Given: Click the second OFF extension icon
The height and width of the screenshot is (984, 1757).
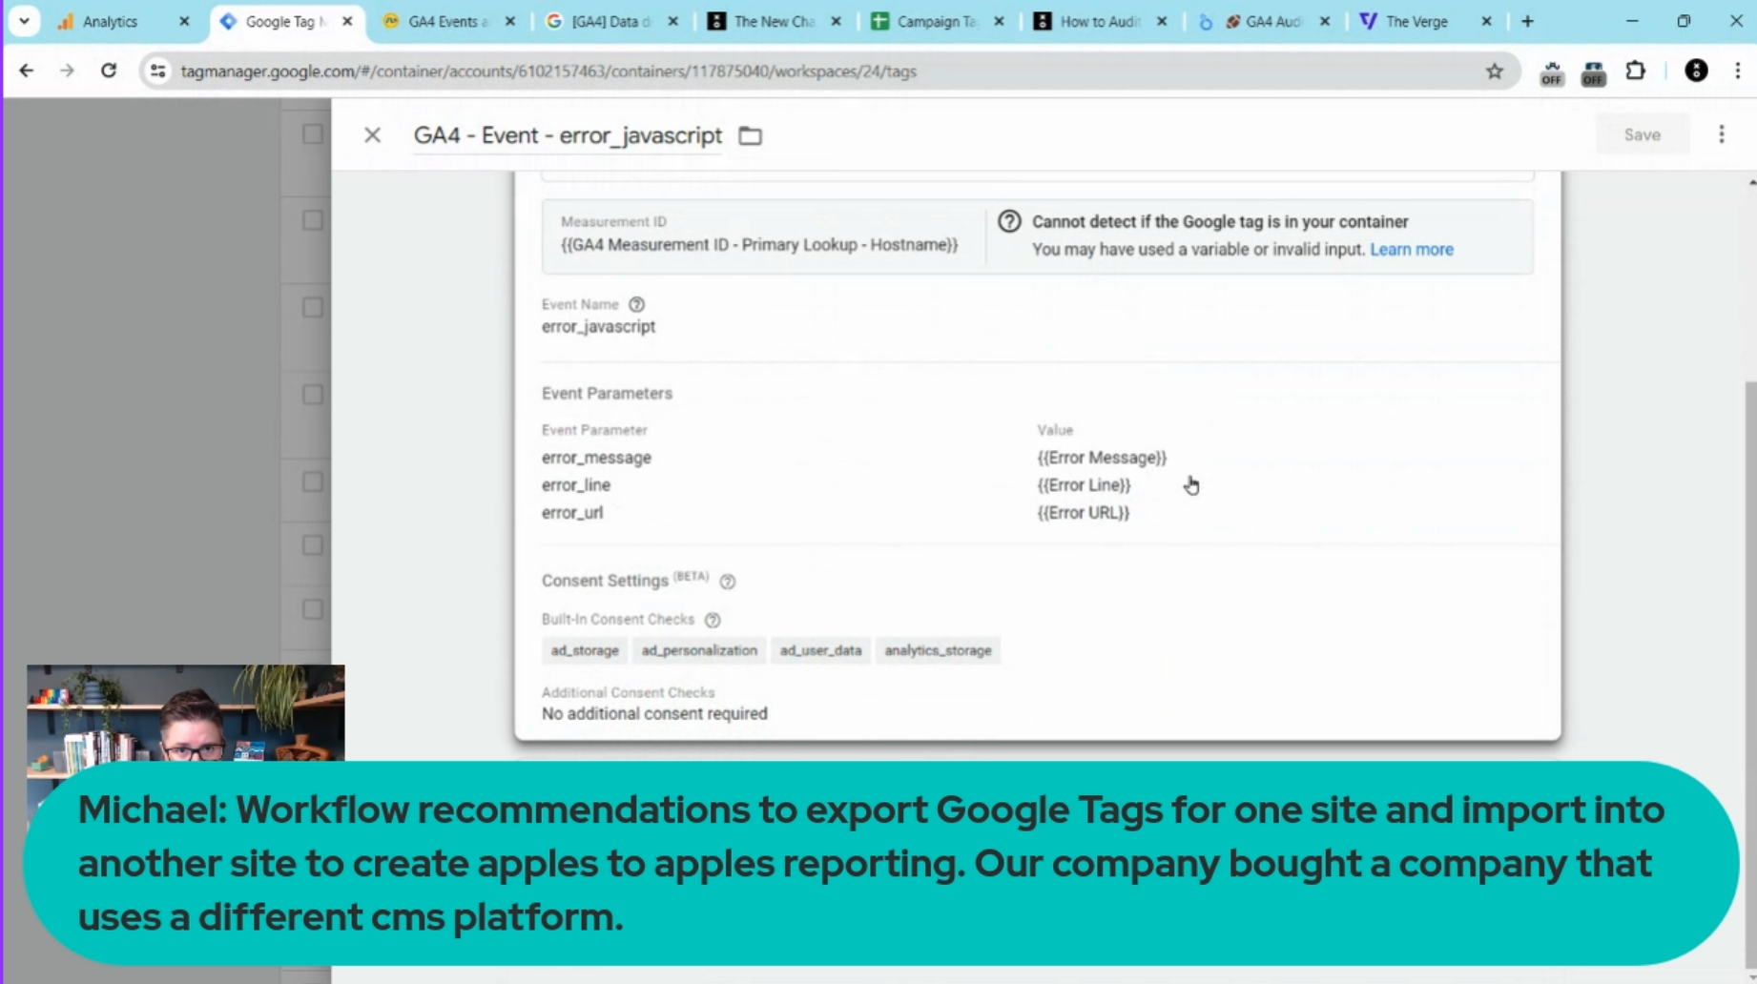Looking at the screenshot, I should pyautogui.click(x=1594, y=72).
